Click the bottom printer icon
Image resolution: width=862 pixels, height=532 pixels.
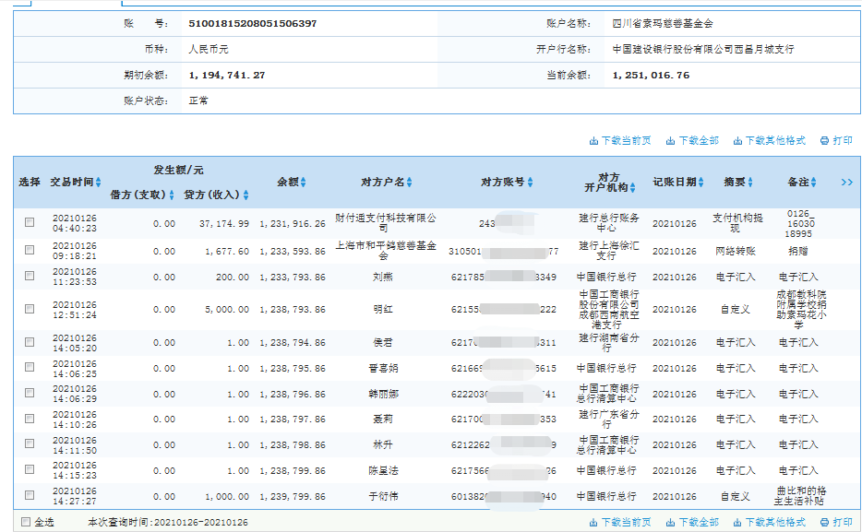pos(823,523)
